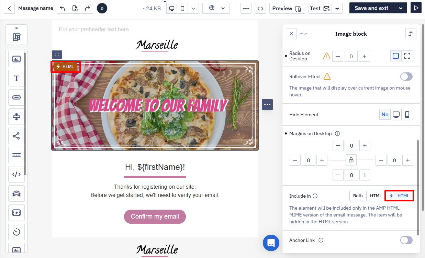This screenshot has width=425, height=258.
Task: Increase the top margin value
Action: point(365,145)
